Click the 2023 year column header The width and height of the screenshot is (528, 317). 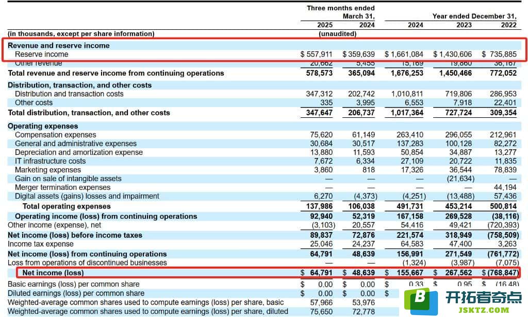(x=464, y=25)
